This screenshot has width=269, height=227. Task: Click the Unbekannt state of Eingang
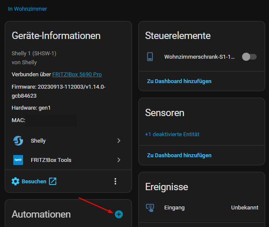[245, 207]
